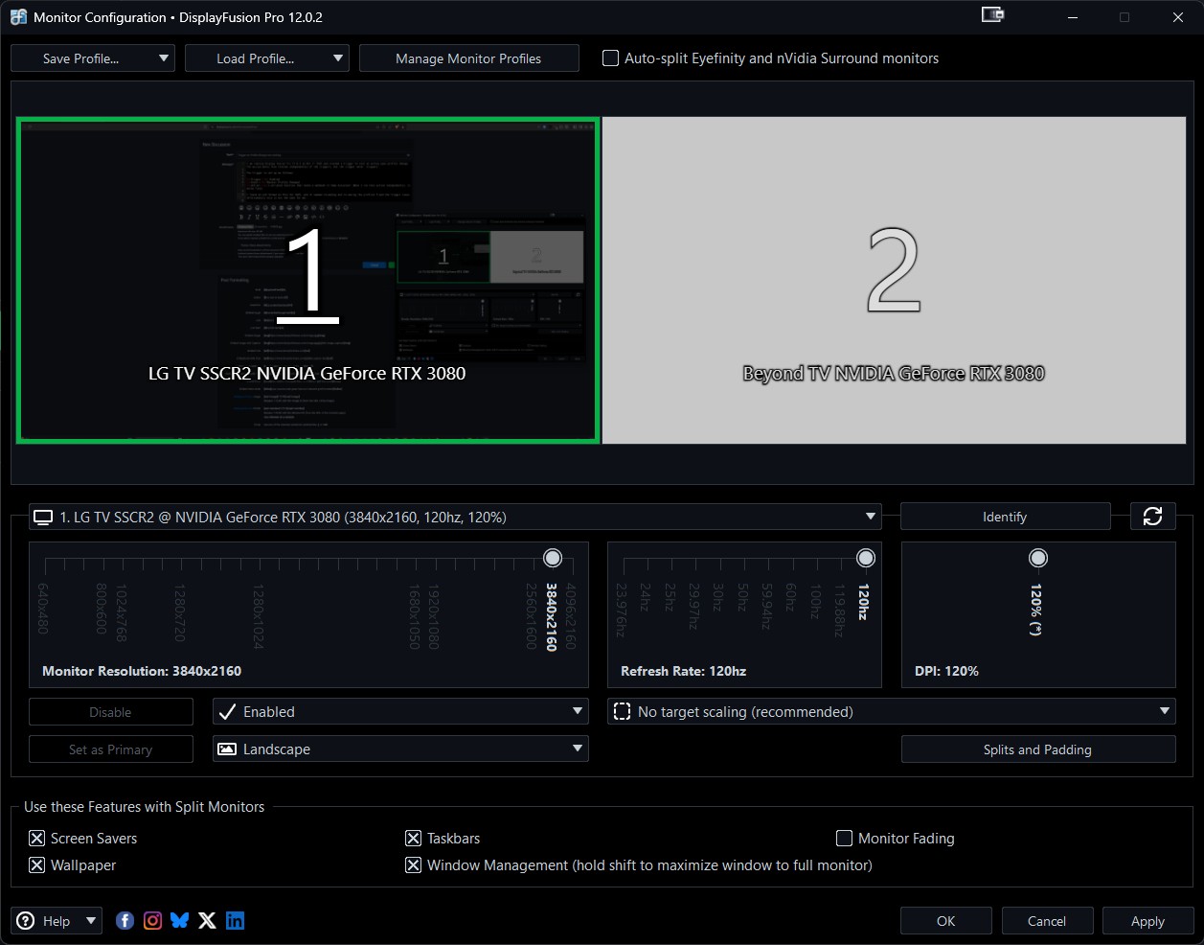Enable the Monitor Fading checkbox
The image size is (1204, 945).
coord(845,839)
